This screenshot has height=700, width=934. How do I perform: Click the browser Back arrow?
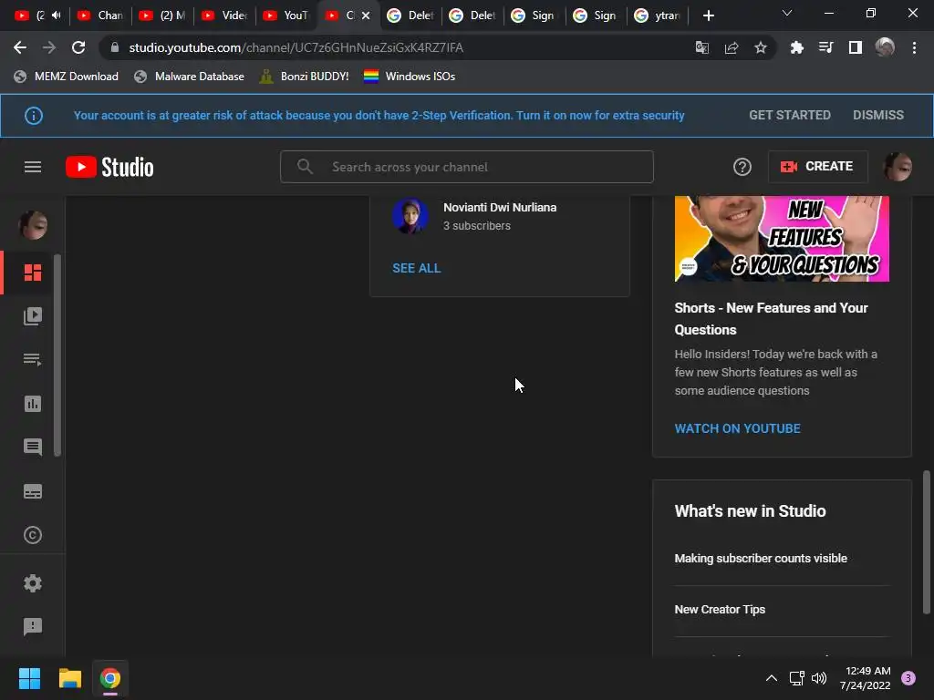click(x=20, y=47)
